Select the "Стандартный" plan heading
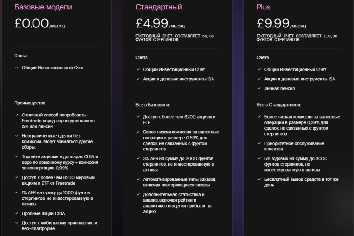The height and width of the screenshot is (236, 354). [x=159, y=7]
